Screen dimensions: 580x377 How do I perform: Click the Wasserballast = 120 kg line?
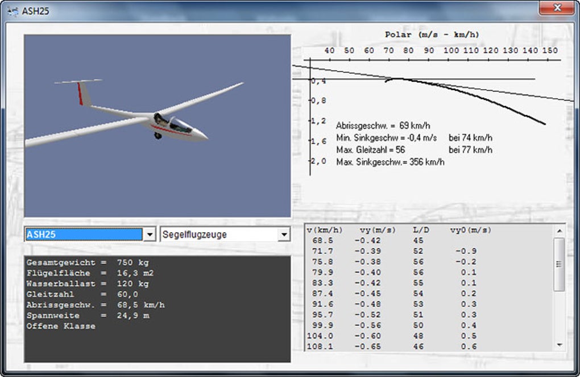(88, 284)
